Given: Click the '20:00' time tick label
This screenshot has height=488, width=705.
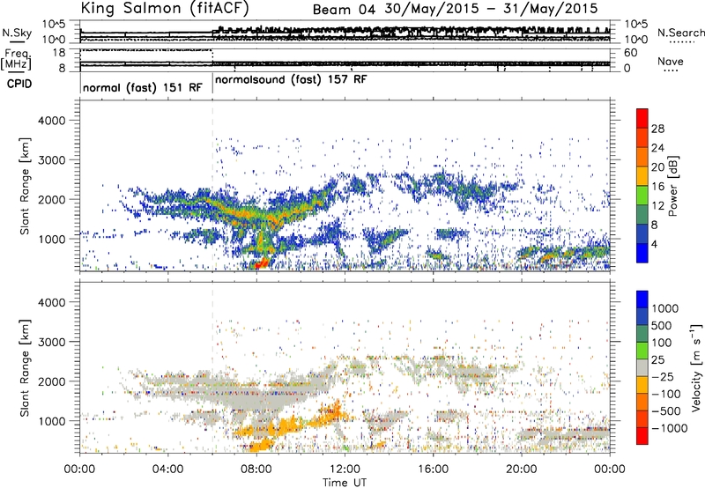Looking at the screenshot, I should pyautogui.click(x=522, y=470).
